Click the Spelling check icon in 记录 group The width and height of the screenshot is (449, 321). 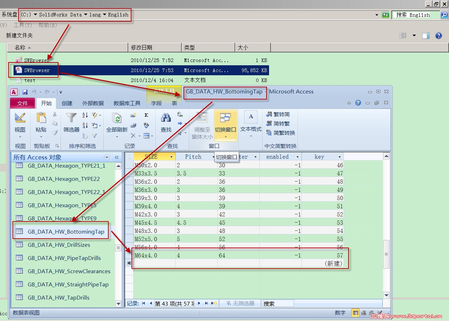coord(146,126)
